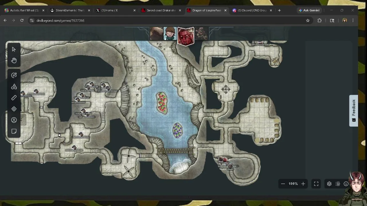Select the arrow pointer tool
The height and width of the screenshot is (206, 367).
(x=14, y=49)
